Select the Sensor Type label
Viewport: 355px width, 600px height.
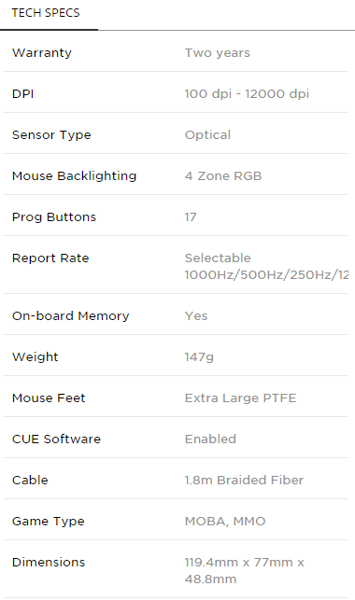(51, 135)
